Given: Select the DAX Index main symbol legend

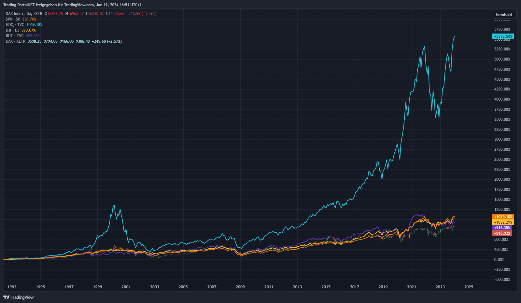Looking at the screenshot, I should click(x=24, y=14).
